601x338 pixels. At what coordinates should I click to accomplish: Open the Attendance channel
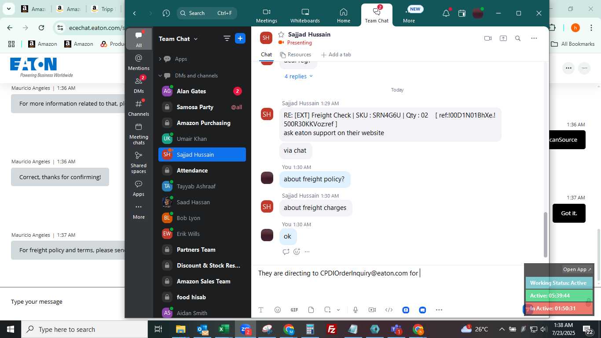pos(202,170)
